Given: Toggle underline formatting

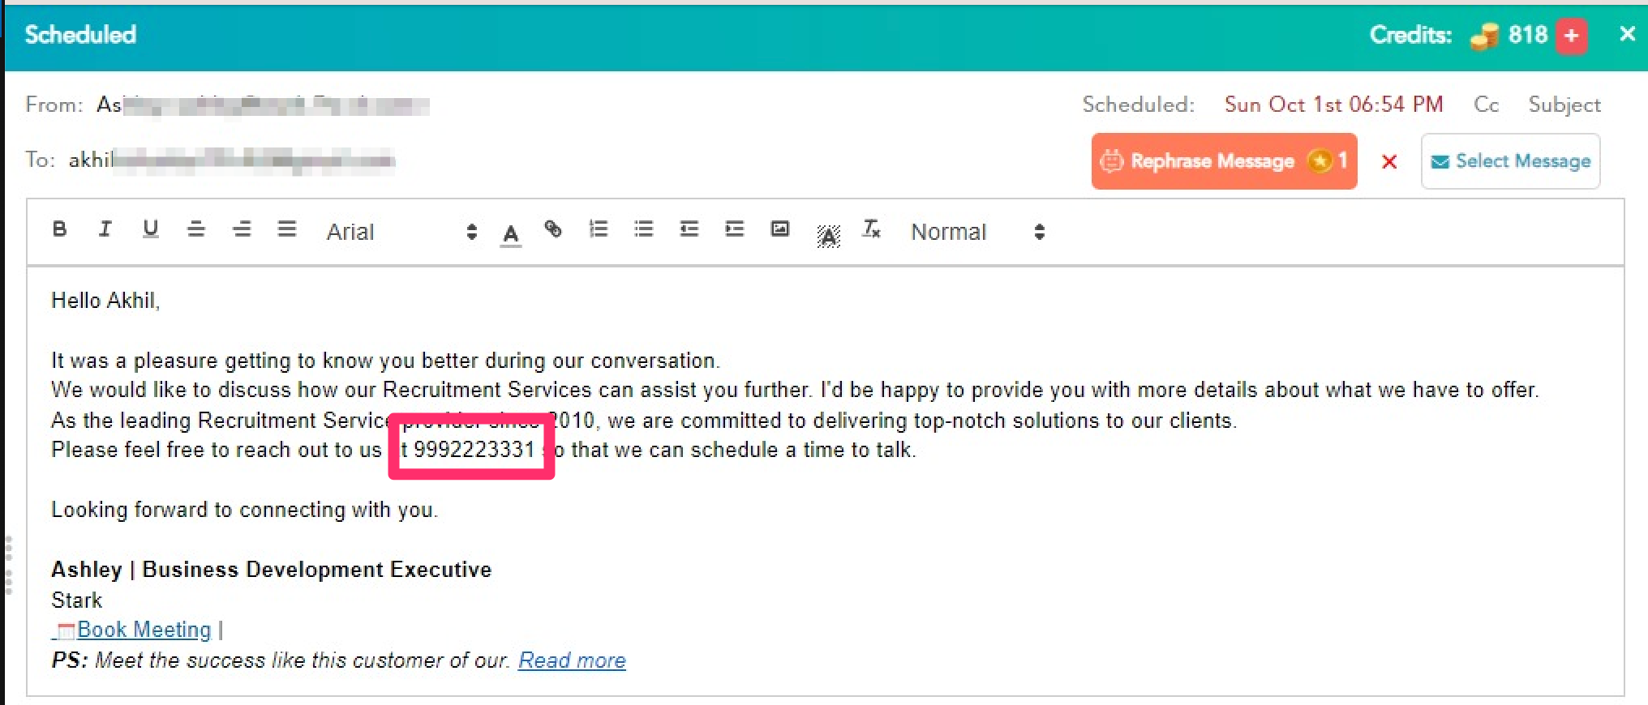Looking at the screenshot, I should 150,229.
